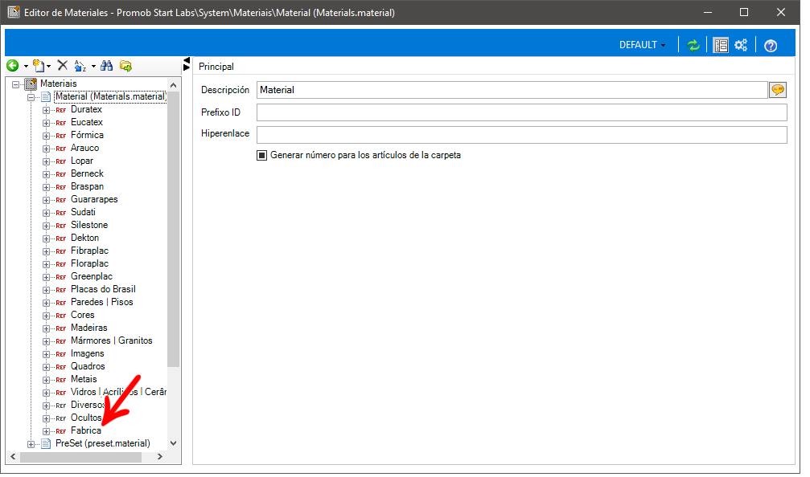Select Sudati in the tree

click(83, 212)
